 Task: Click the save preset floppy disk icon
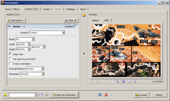point(41,95)
